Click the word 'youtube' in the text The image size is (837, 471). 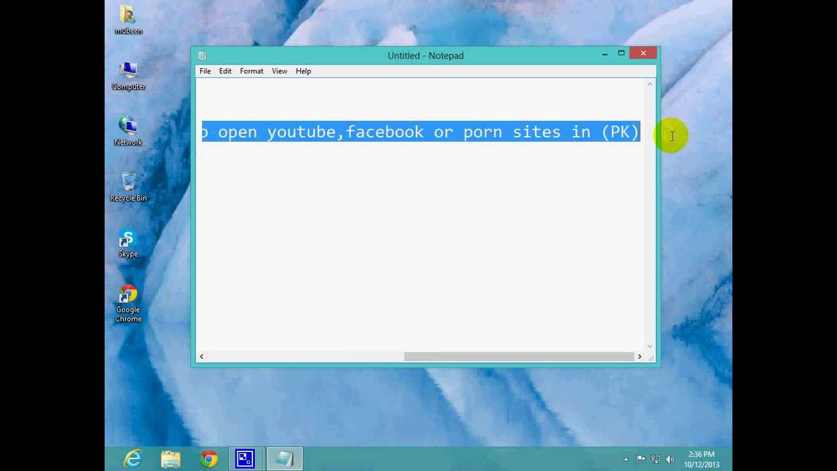click(x=301, y=132)
